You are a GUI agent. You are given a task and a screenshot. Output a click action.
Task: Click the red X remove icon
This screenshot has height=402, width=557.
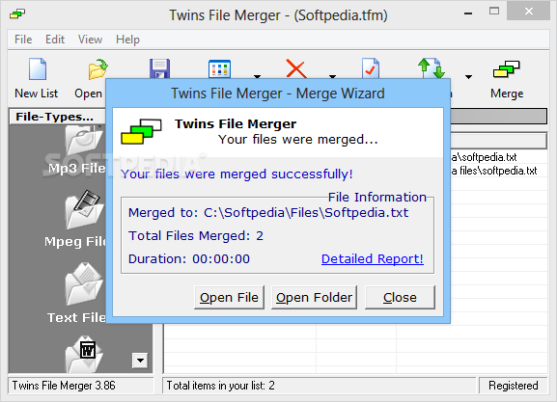(x=296, y=68)
